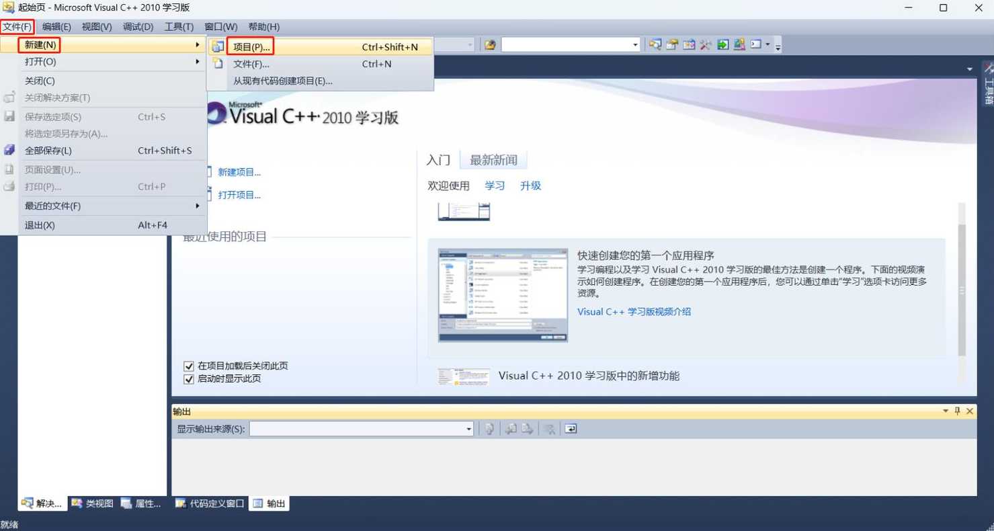
Task: Click the new project icon beside 项目(P)...
Action: (217, 47)
